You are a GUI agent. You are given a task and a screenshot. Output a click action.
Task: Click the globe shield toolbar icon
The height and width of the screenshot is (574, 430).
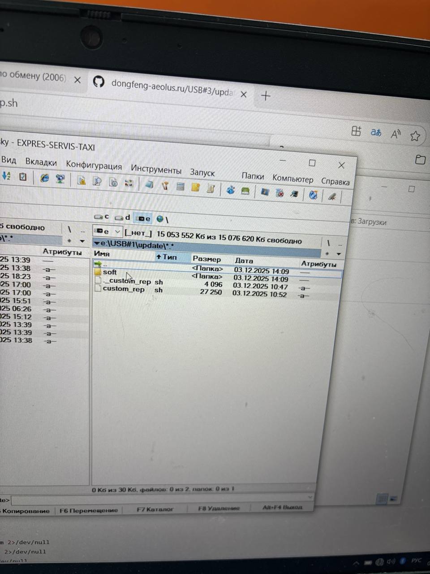click(313, 195)
